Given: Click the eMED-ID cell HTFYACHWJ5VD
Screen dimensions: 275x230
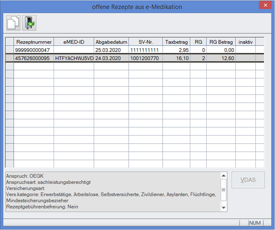Looking at the screenshot, I should point(73,58).
